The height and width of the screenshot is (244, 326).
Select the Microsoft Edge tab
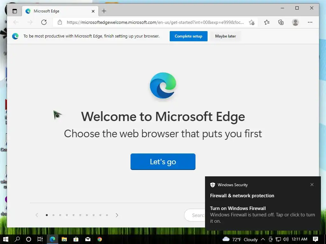(x=60, y=11)
